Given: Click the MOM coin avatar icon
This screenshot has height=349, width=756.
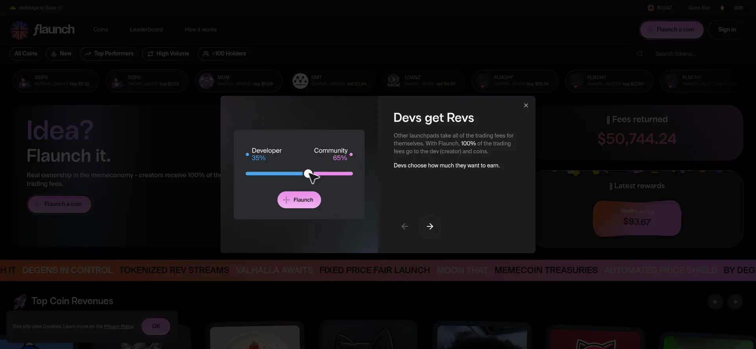Looking at the screenshot, I should point(206,81).
